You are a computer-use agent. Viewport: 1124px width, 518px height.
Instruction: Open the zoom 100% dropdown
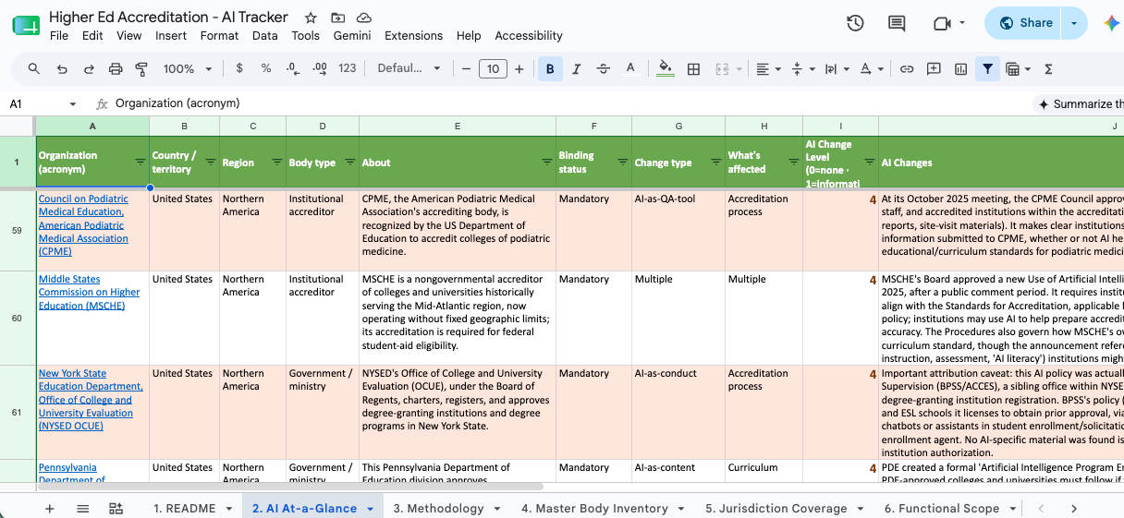[188, 69]
